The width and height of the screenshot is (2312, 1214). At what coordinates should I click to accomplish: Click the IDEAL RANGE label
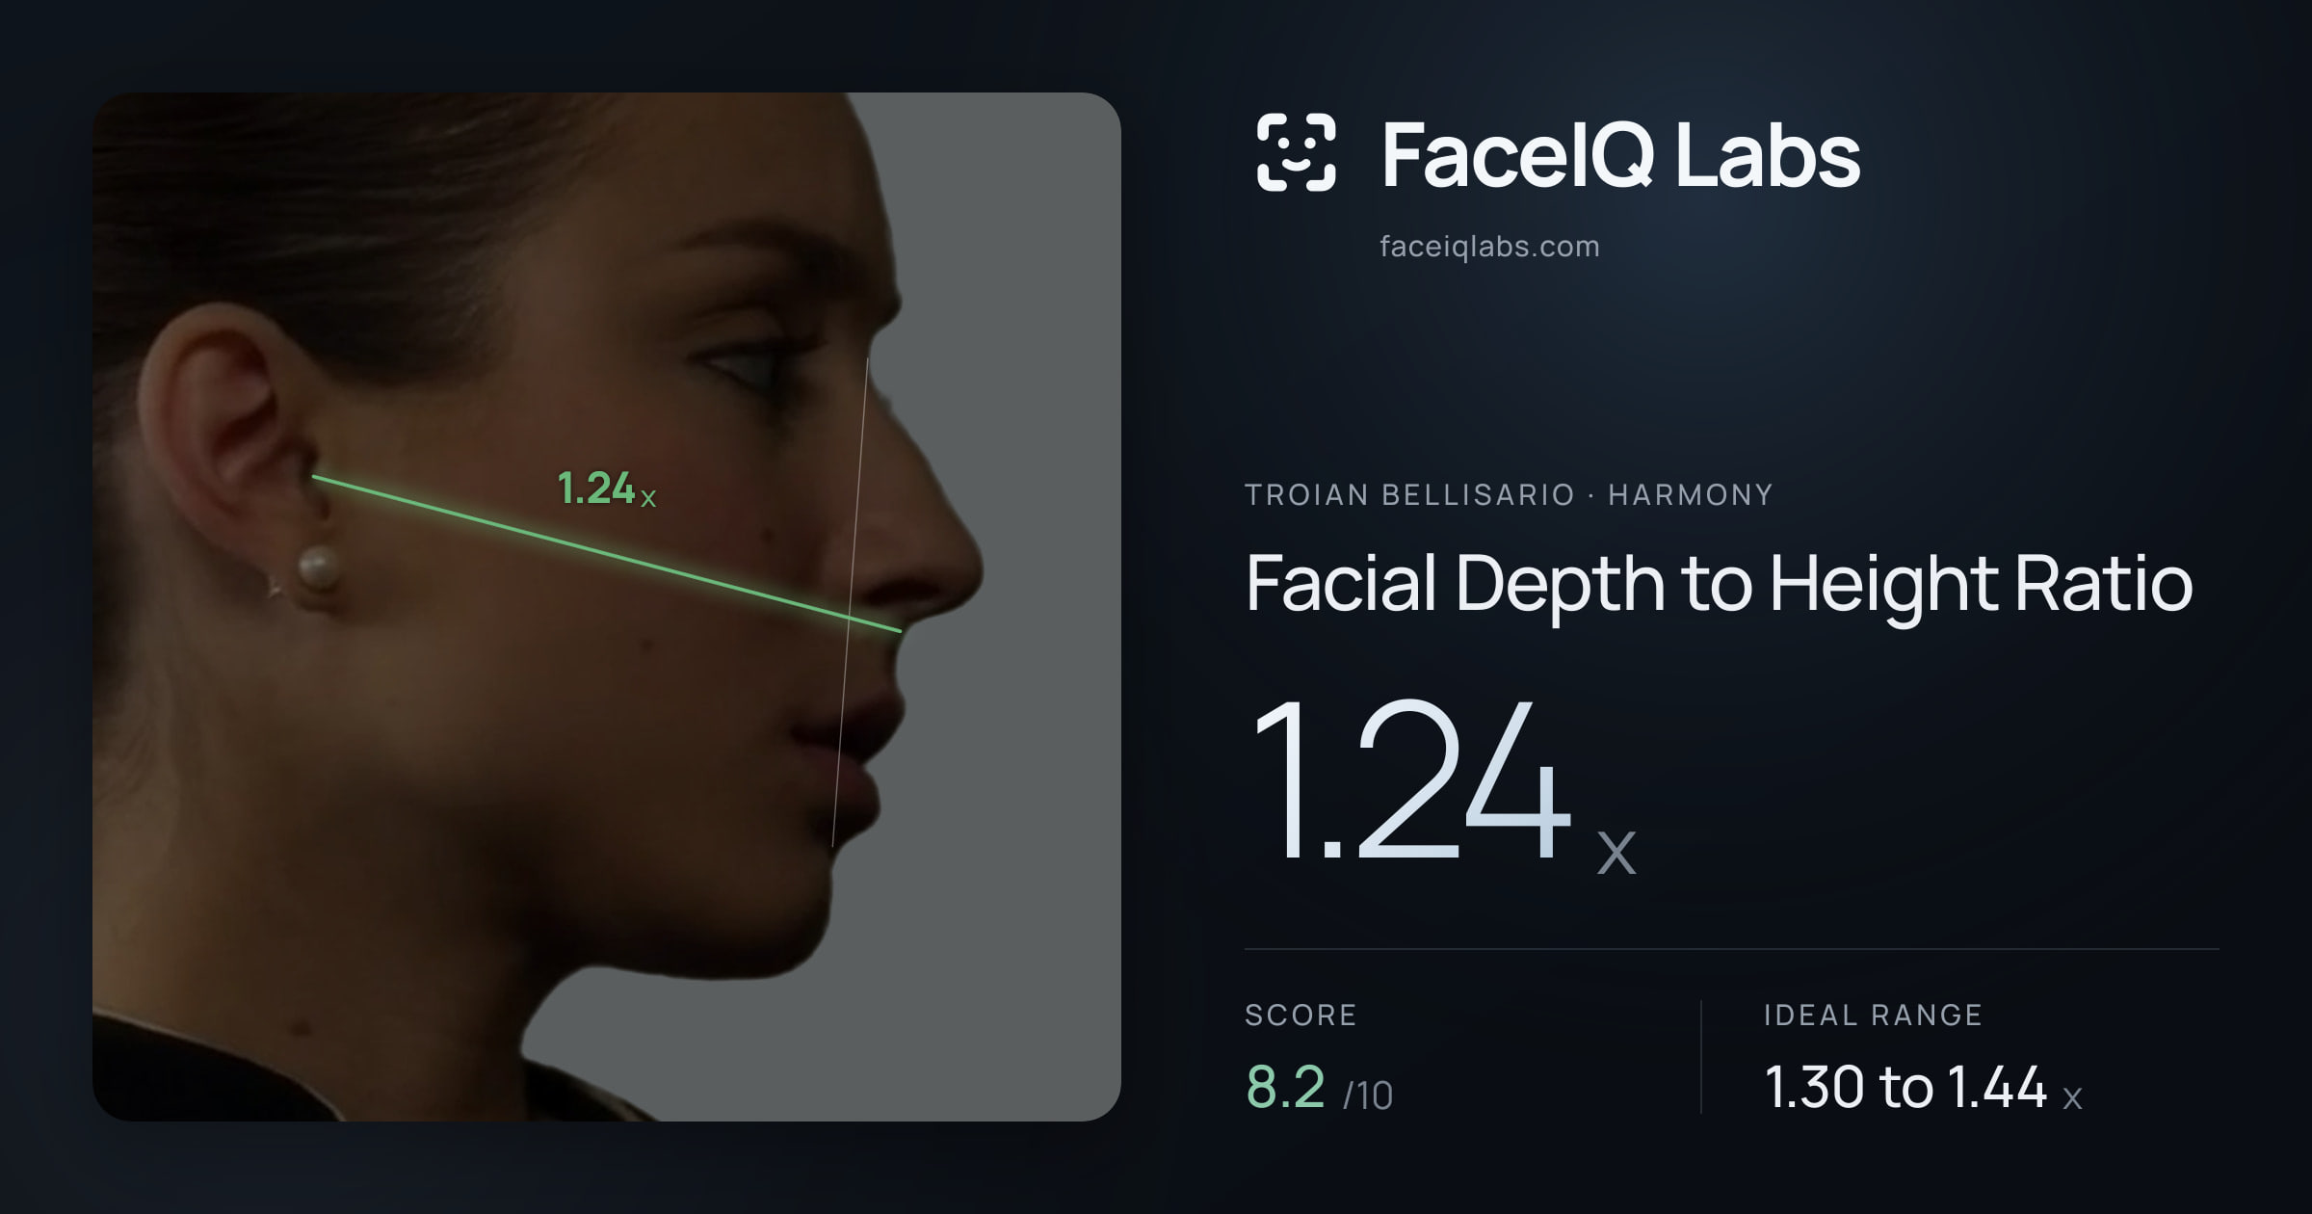point(1873,1015)
